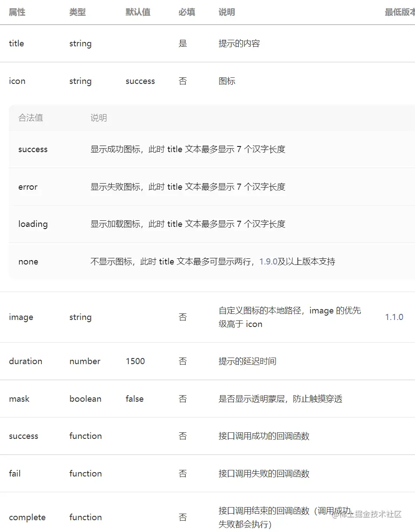
Task: Click the 默认值 column header
Action: [138, 12]
